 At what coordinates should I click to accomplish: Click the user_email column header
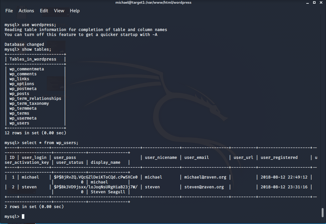pyautogui.click(x=196, y=158)
